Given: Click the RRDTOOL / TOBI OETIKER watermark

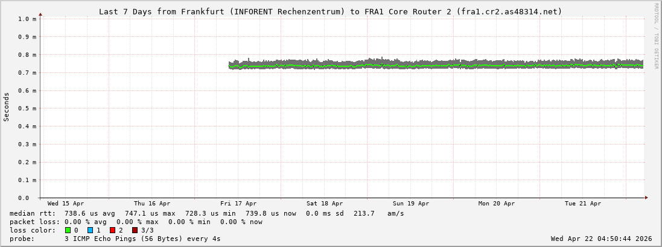Looking at the screenshot, I should pos(656,36).
